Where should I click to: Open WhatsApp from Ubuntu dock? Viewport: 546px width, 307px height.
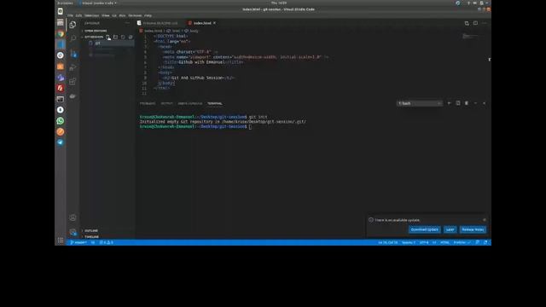click(x=61, y=121)
